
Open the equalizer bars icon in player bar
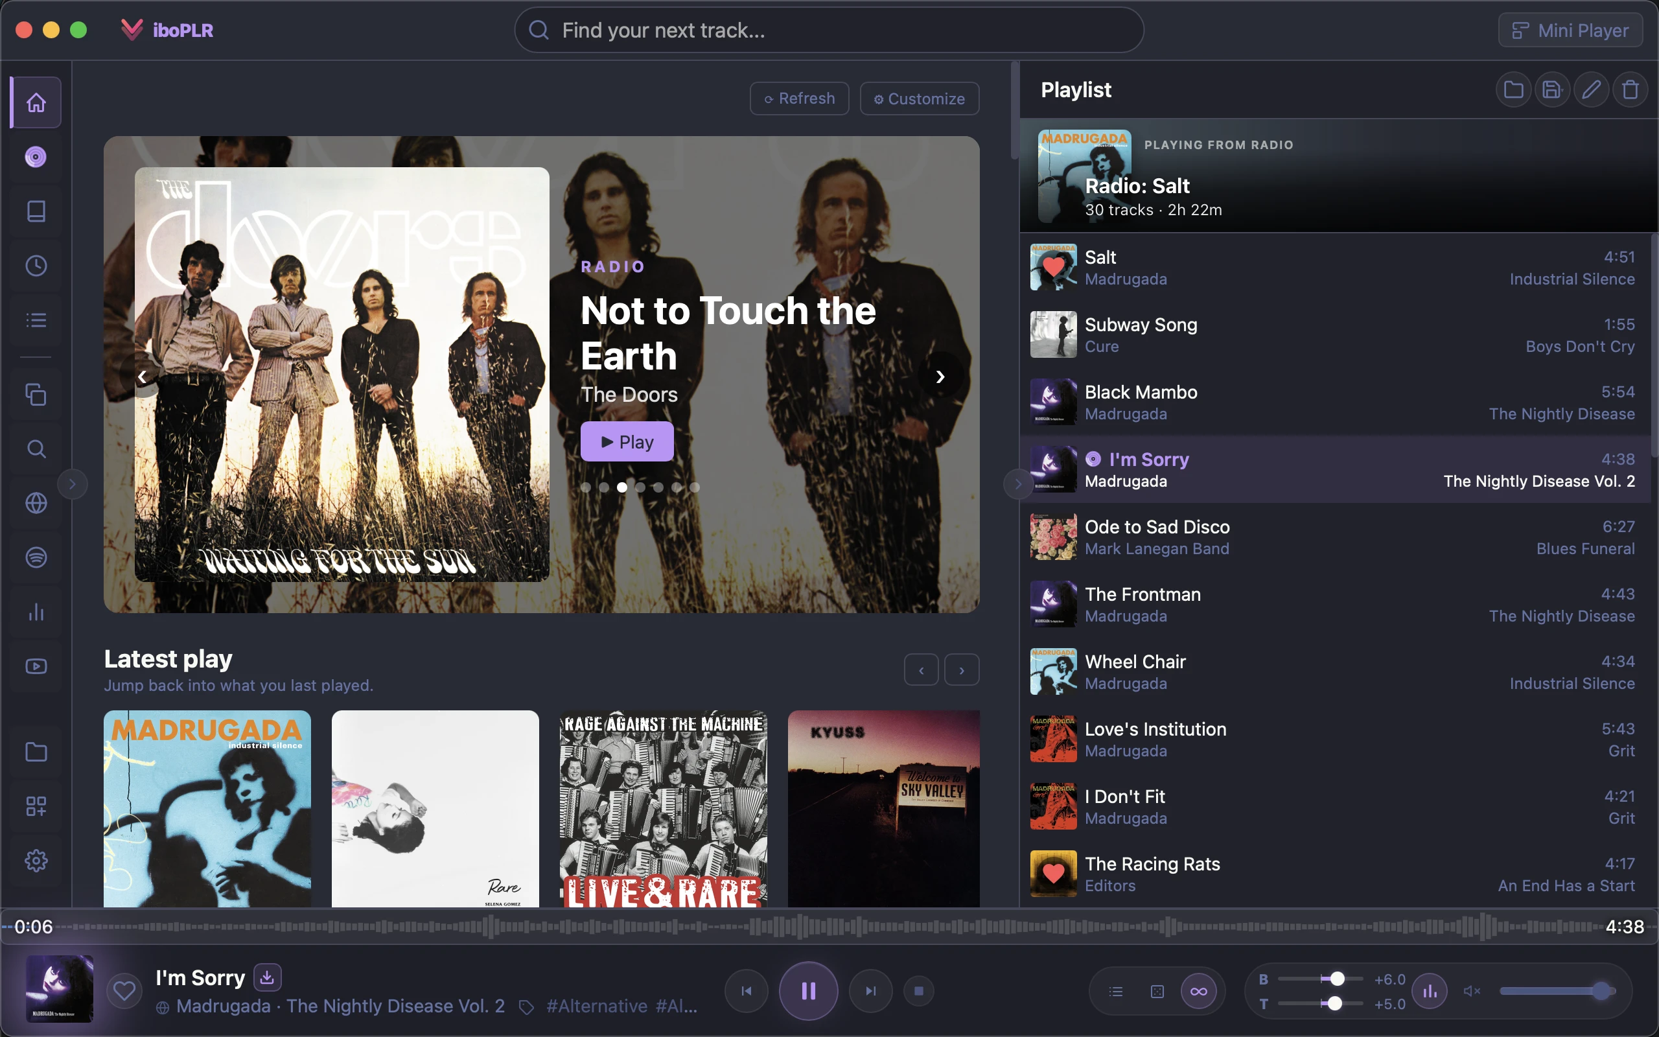click(x=1430, y=991)
